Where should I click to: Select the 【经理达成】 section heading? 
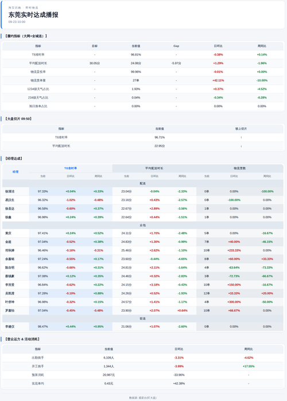pyautogui.click(x=14, y=159)
